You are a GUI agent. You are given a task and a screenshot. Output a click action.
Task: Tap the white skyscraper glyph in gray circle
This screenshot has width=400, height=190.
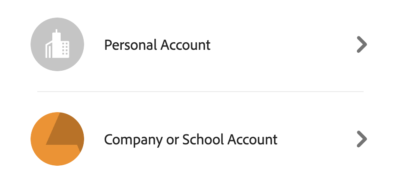click(57, 45)
